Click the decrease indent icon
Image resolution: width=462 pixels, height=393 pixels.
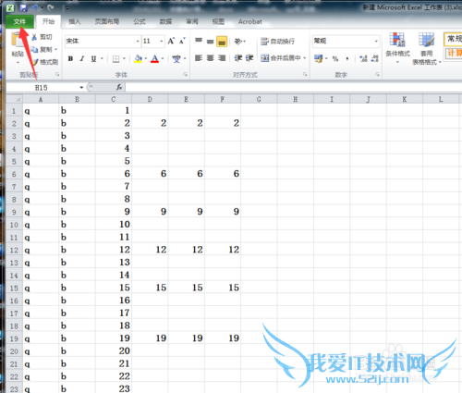point(238,58)
